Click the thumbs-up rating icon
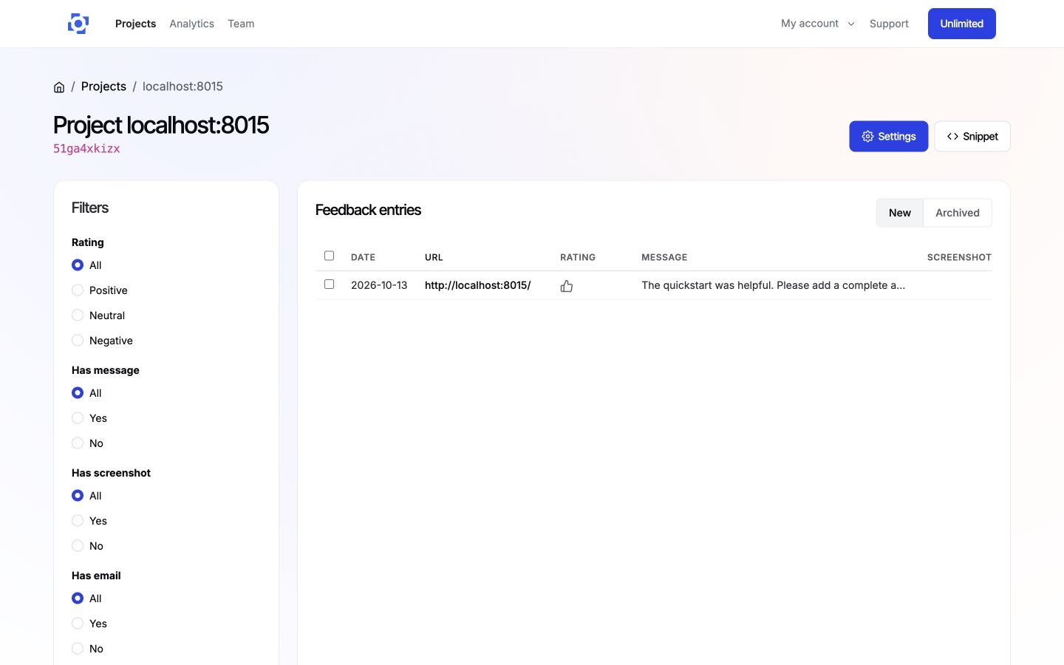 pyautogui.click(x=567, y=286)
